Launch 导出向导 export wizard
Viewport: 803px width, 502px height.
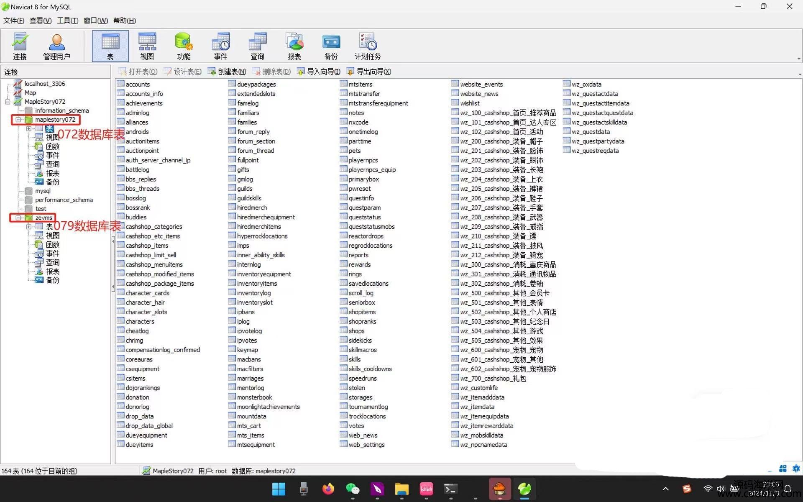pos(369,72)
